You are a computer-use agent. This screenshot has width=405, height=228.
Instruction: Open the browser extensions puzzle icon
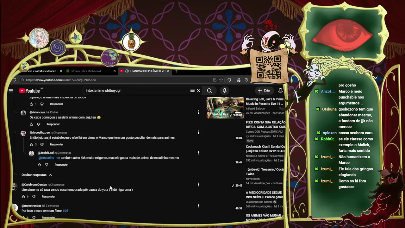(x=229, y=80)
